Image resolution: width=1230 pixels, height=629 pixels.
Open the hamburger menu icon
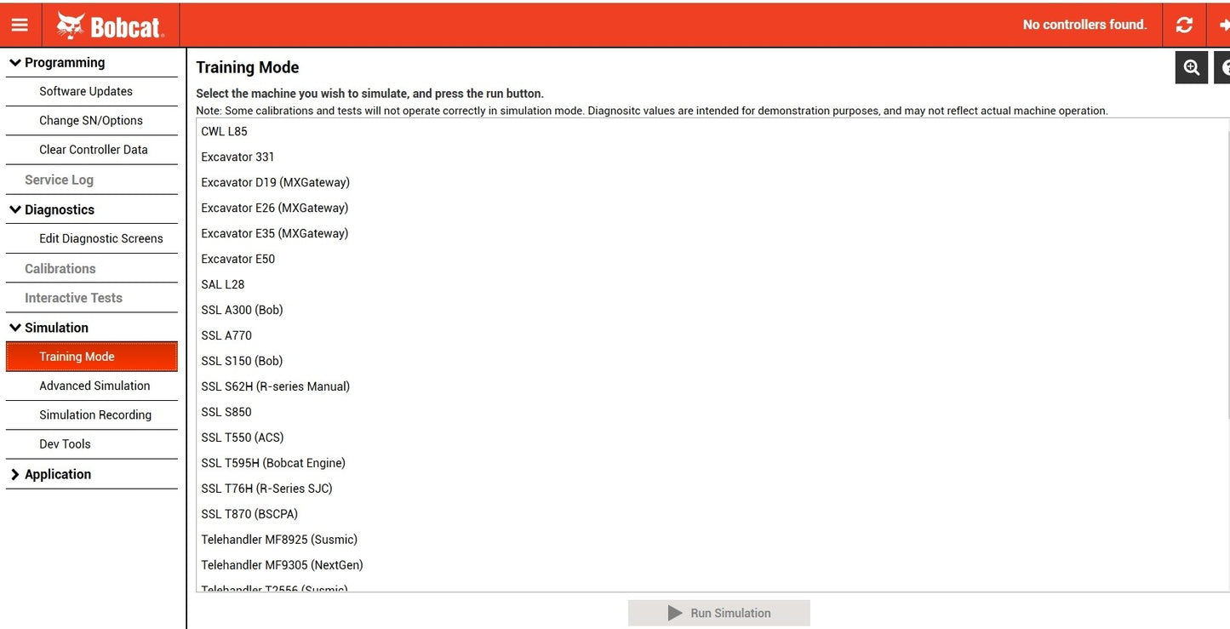point(20,26)
